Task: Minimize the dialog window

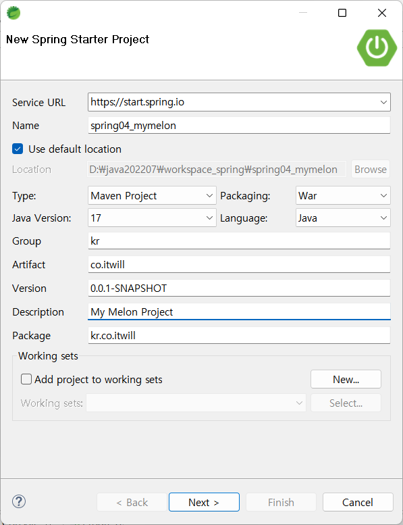Action: (x=303, y=13)
